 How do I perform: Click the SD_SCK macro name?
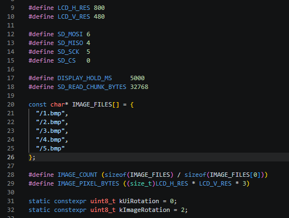click(68, 52)
